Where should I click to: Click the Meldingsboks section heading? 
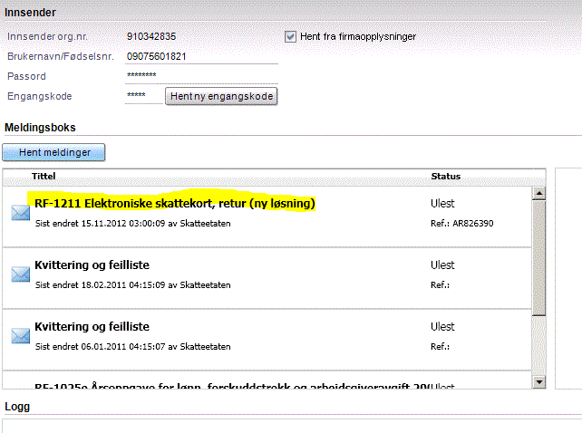click(x=40, y=128)
